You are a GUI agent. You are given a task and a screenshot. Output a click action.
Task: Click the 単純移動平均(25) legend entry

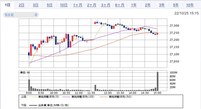coord(83,97)
